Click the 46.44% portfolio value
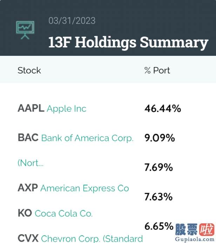The width and height of the screenshot is (216, 243). [x=163, y=108]
